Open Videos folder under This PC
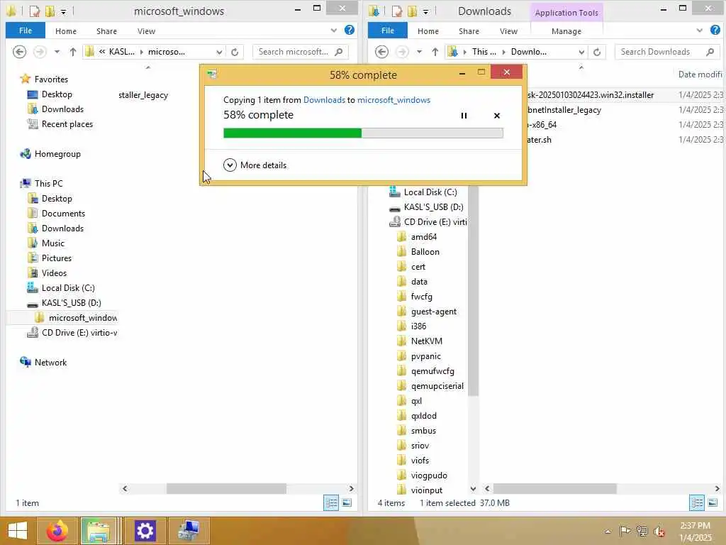726x545 pixels. 48,273
